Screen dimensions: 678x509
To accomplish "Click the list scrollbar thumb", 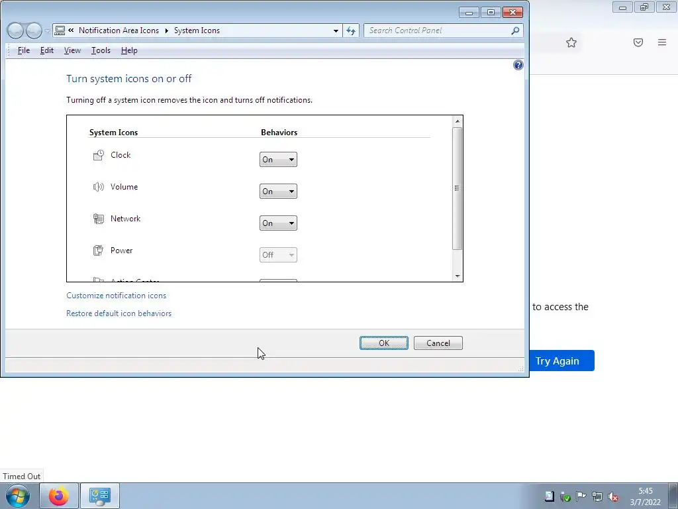I will tap(458, 188).
